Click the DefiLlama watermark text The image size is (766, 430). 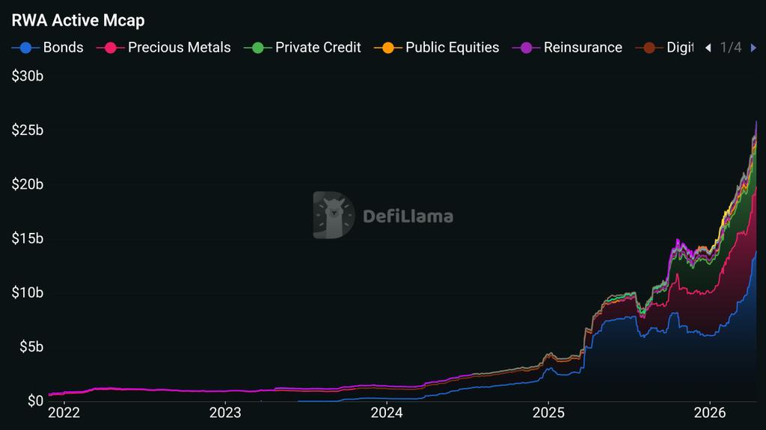408,216
